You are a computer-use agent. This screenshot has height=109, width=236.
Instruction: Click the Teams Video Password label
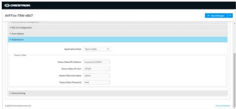click(x=70, y=82)
